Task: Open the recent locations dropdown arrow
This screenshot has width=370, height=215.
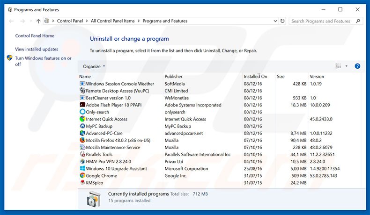Action: (x=30, y=21)
